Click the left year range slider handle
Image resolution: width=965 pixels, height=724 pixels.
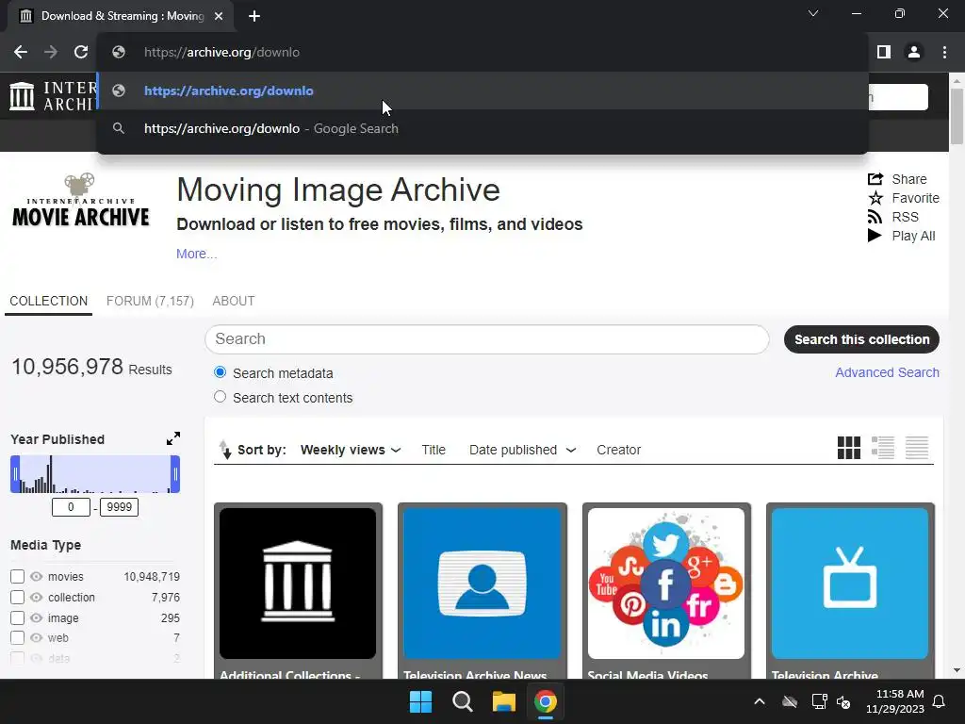coord(15,474)
